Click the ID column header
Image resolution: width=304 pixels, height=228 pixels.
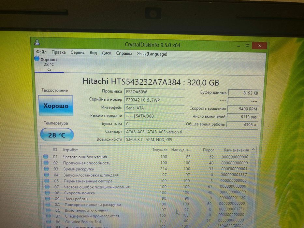[x=55, y=150]
